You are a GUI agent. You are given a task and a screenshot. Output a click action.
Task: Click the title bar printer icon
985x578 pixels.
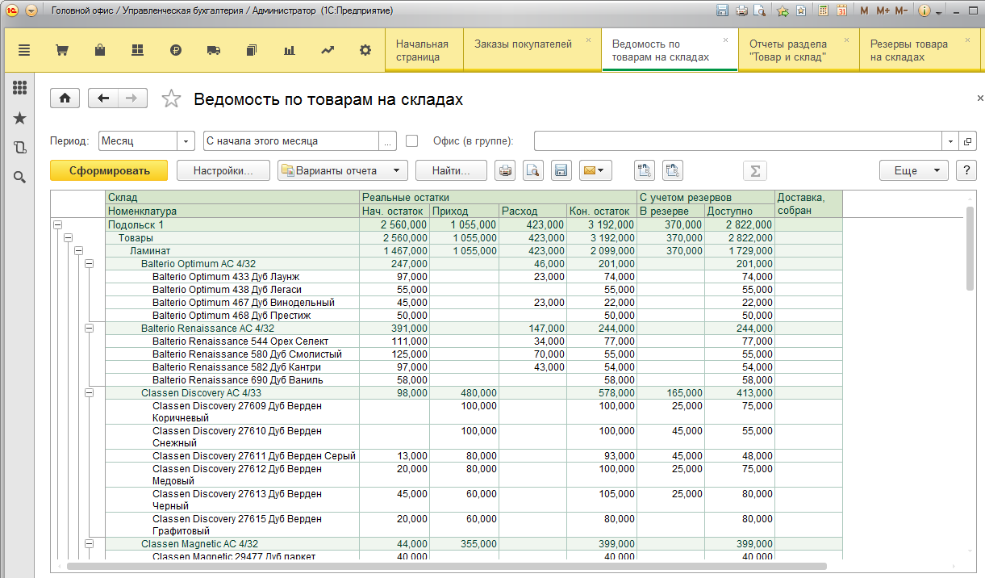(x=741, y=11)
